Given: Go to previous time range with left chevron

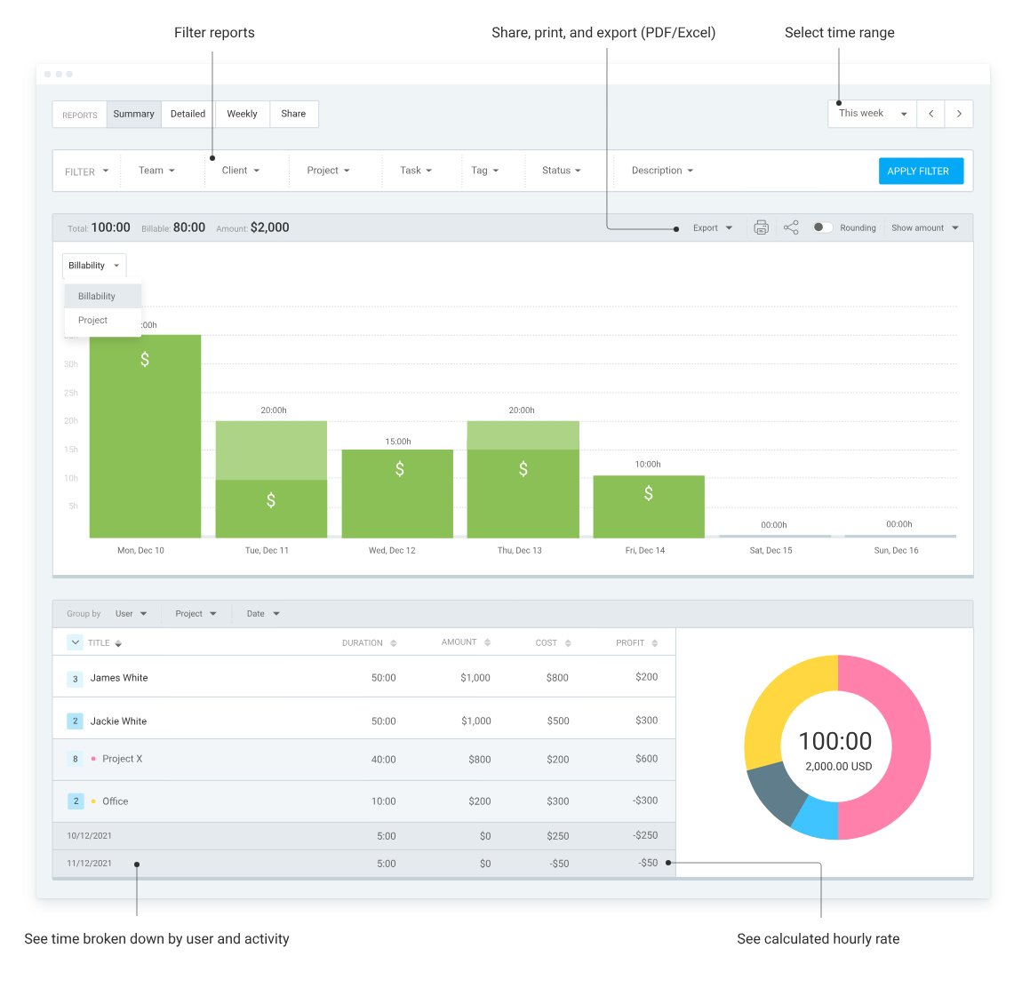Looking at the screenshot, I should pos(930,114).
